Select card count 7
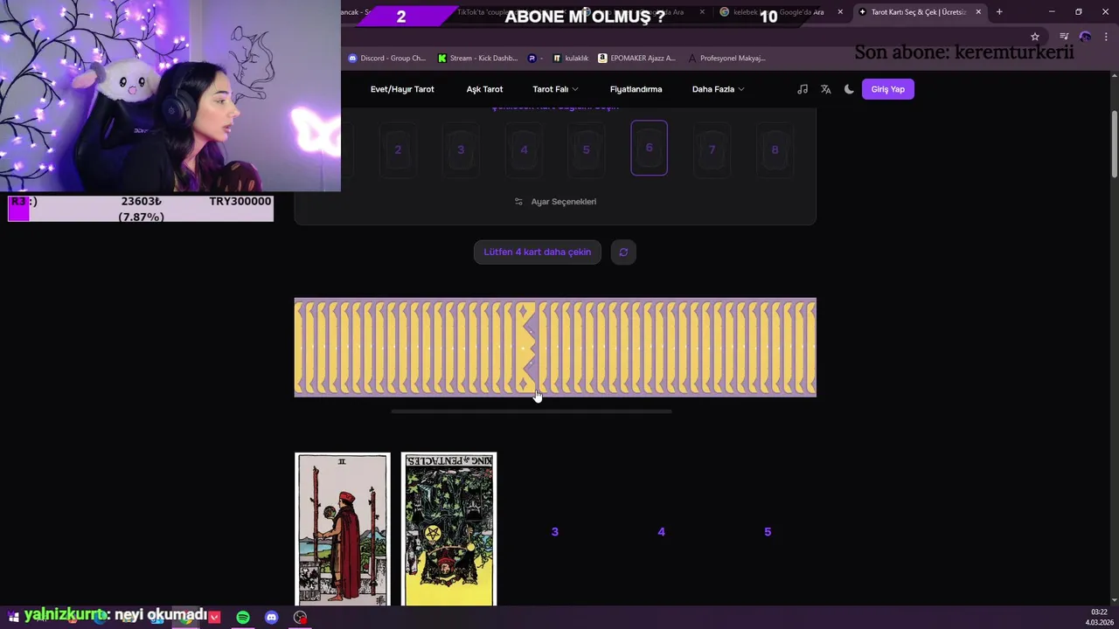Image resolution: width=1119 pixels, height=629 pixels. coord(712,149)
